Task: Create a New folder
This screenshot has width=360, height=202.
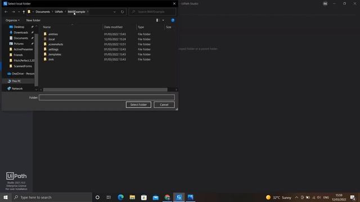Action: pos(33,20)
